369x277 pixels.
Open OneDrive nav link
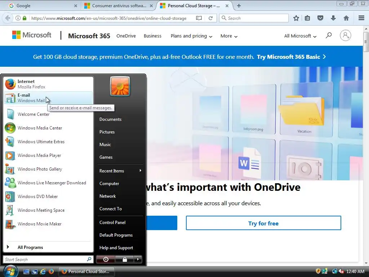(x=126, y=36)
